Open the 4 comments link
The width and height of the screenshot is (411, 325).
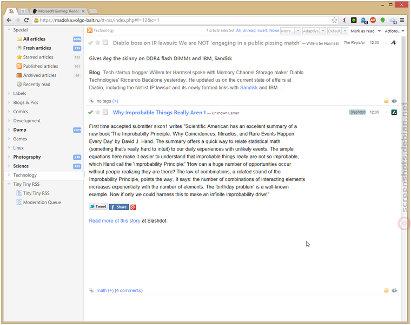(129, 290)
